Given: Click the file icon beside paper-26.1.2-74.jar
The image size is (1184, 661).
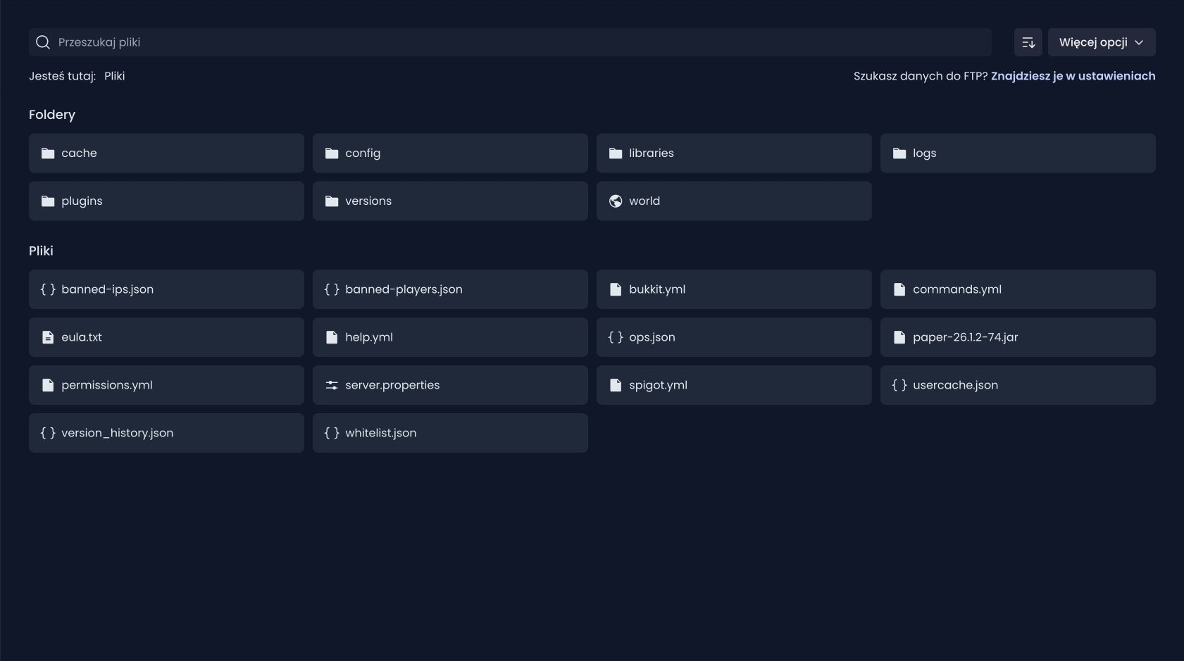Looking at the screenshot, I should point(899,337).
